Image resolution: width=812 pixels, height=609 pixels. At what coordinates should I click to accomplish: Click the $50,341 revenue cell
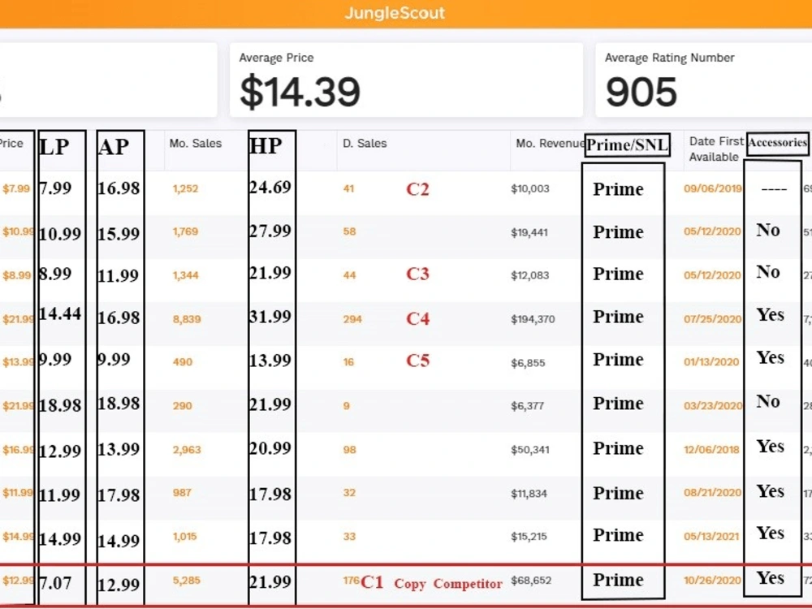[x=530, y=450]
